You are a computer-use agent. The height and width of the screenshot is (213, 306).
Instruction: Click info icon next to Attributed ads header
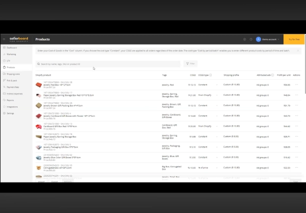point(272,75)
